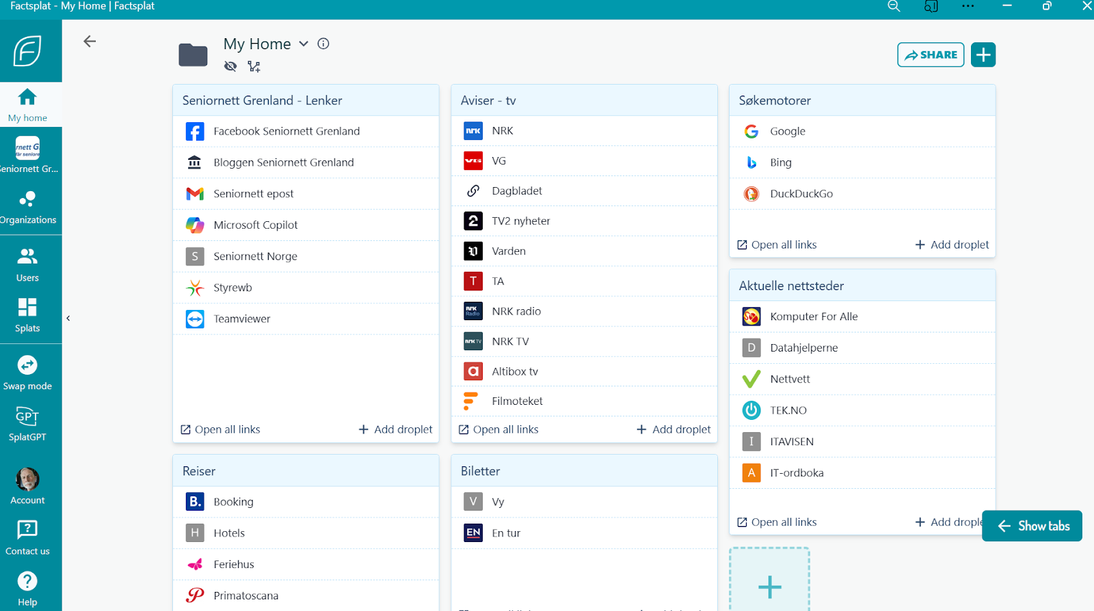Open the Users section
The width and height of the screenshot is (1094, 611).
(27, 265)
